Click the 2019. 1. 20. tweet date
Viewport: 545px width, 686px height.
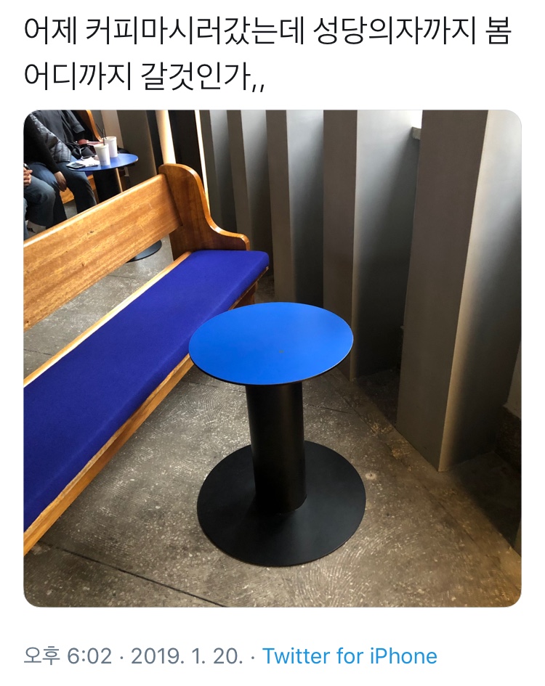coord(187,656)
